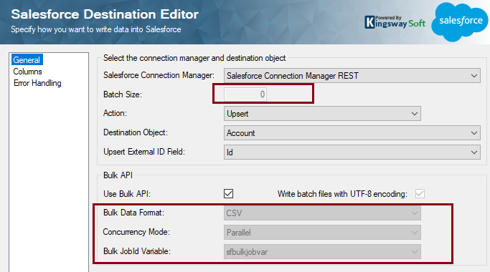The width and height of the screenshot is (490, 272).
Task: Click the Concurrency Mode label
Action: pyautogui.click(x=136, y=232)
